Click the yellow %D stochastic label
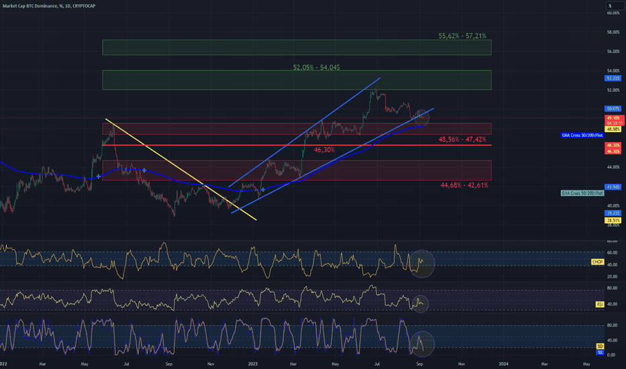Image resolution: width=626 pixels, height=369 pixels. tap(600, 346)
